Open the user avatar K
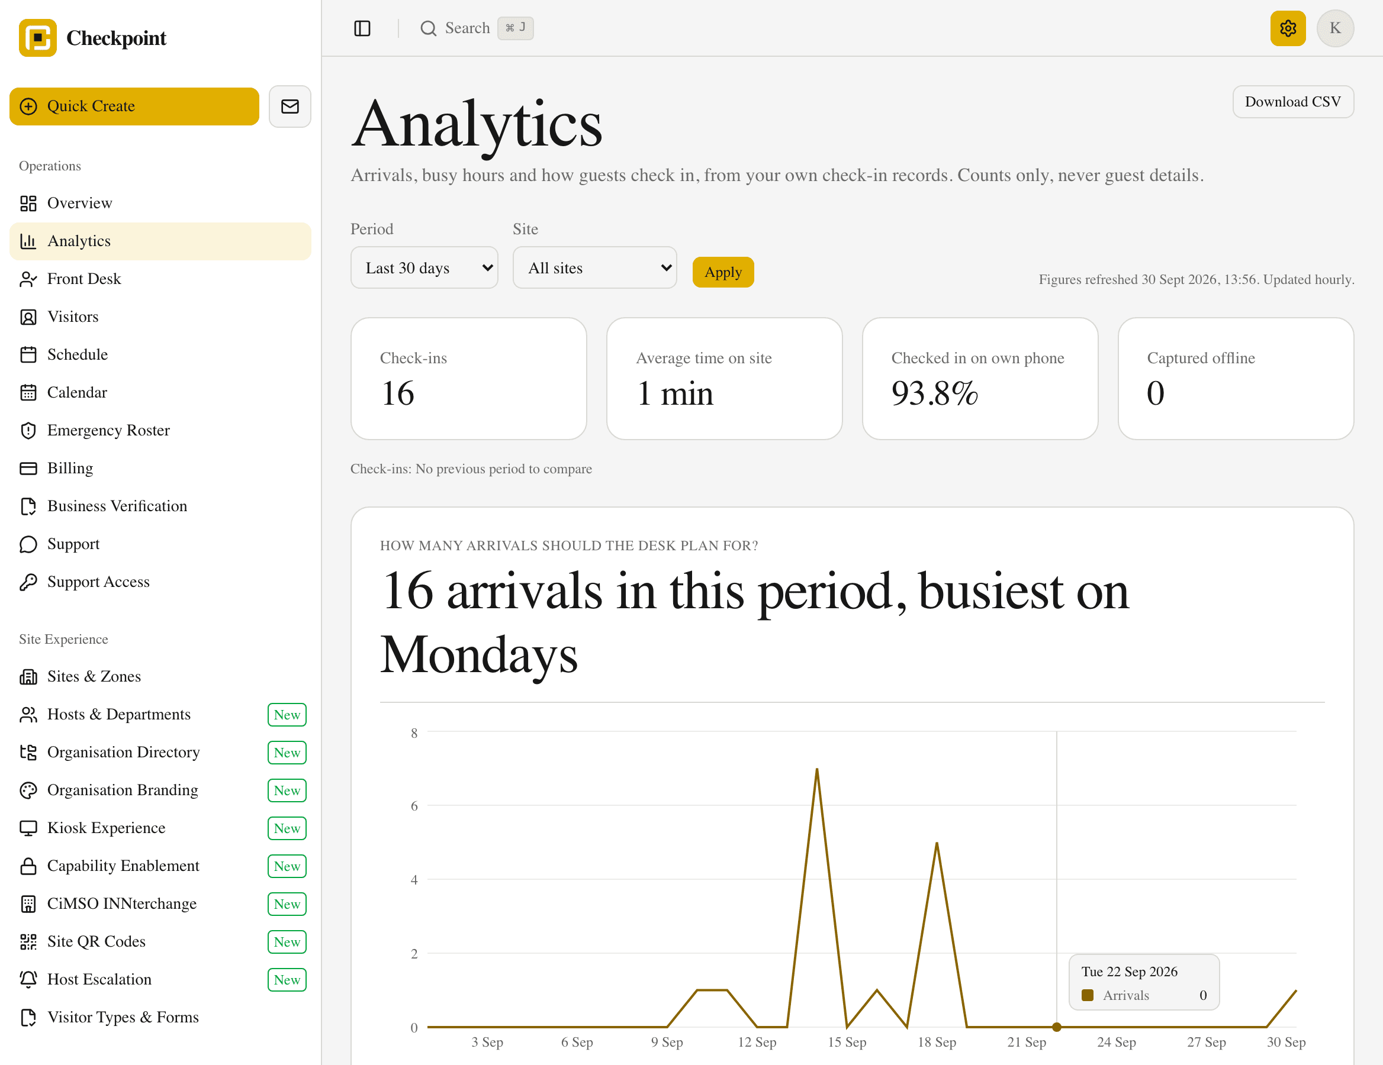 (1335, 28)
